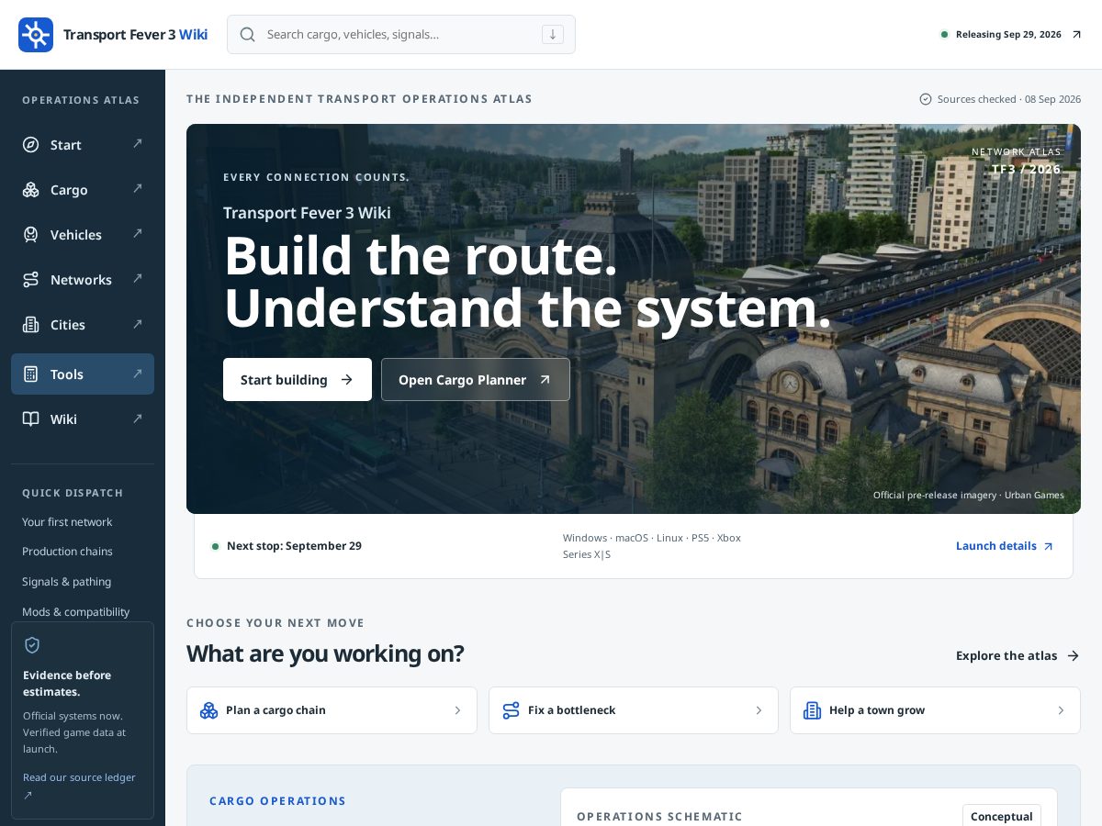Click the arrow icon after Explore the atlas
Image resolution: width=1102 pixels, height=826 pixels.
point(1073,655)
